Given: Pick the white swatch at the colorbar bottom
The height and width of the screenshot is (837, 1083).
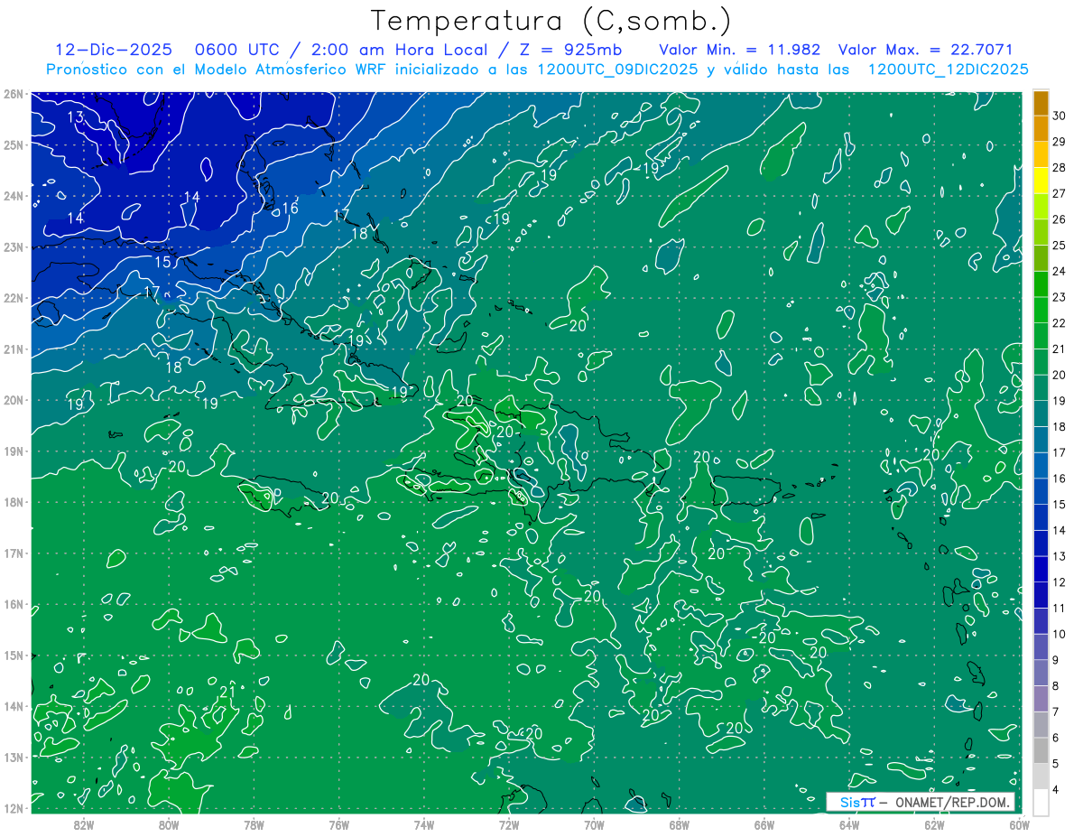Looking at the screenshot, I should (x=1041, y=802).
